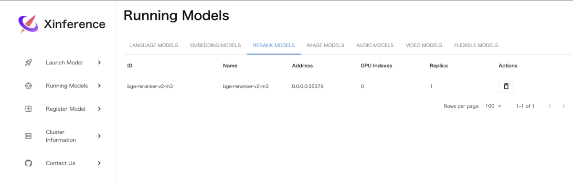Click the robot icon beside Running Models
The image size is (573, 181).
coord(28,86)
